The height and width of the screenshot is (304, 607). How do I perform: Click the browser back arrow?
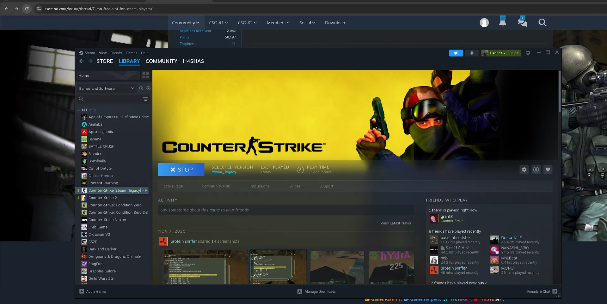[x=7, y=9]
